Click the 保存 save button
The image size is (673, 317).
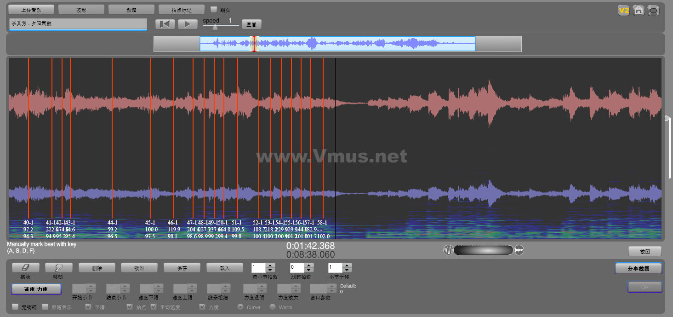click(182, 268)
